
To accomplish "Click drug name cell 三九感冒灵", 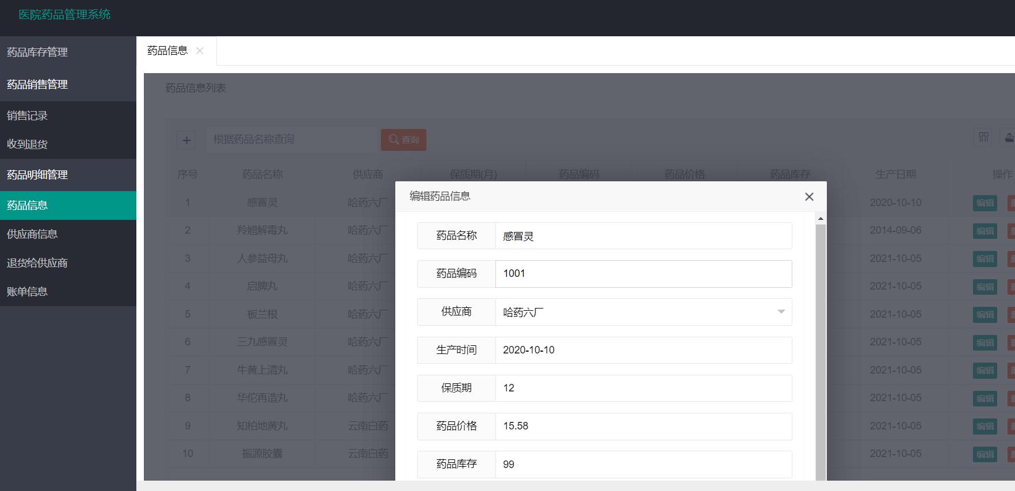I will [262, 342].
